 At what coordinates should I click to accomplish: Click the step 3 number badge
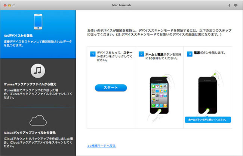190,54
